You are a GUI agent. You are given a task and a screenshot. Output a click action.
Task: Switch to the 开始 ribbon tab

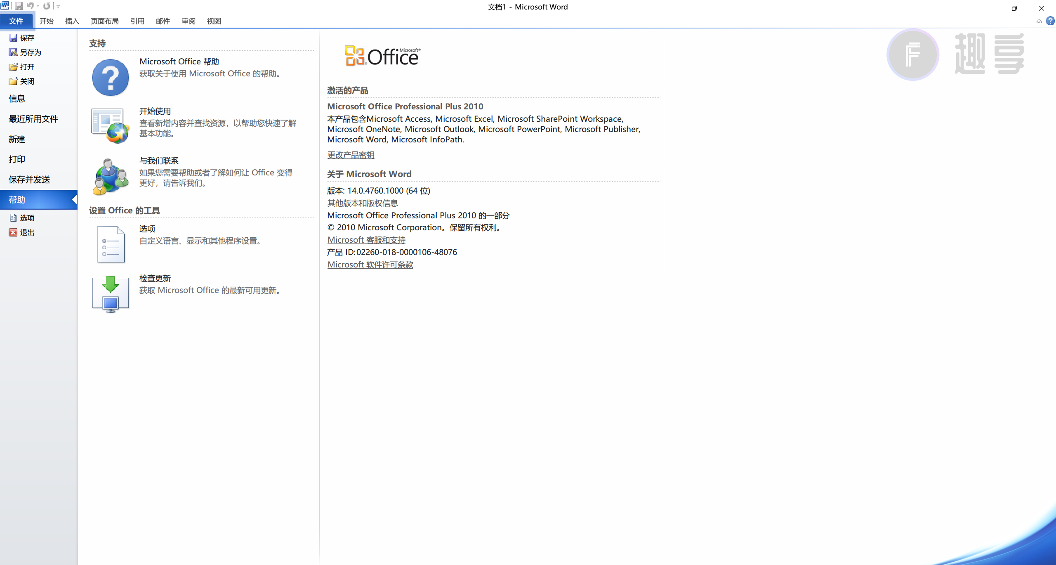coord(47,21)
